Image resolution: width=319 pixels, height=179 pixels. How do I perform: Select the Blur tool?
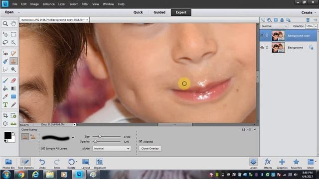(5, 70)
